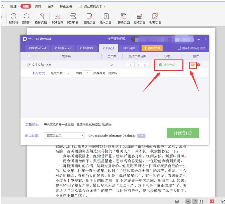225x204 pixels.
Task: Click the eye protection mode icon in status bar
Action: [177, 202]
